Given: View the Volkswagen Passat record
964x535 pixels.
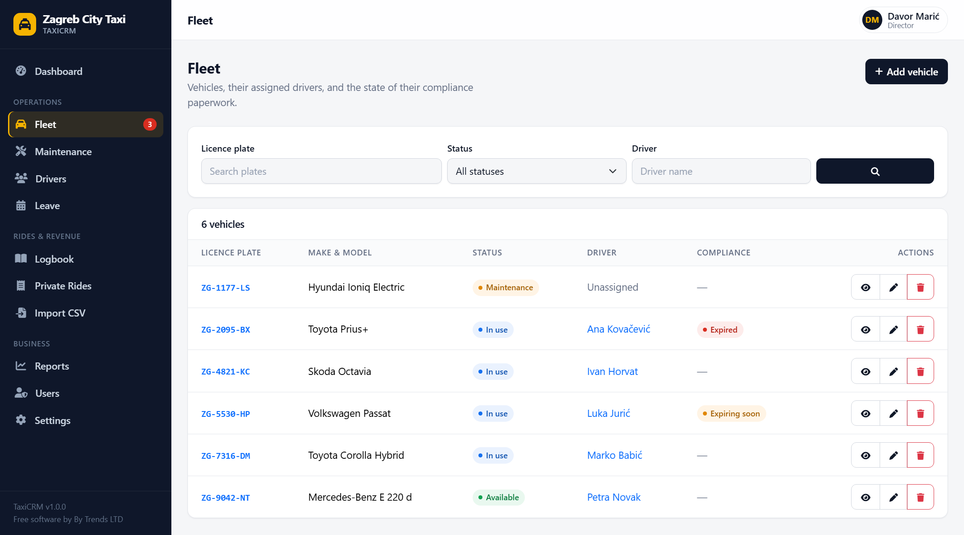Looking at the screenshot, I should point(865,413).
